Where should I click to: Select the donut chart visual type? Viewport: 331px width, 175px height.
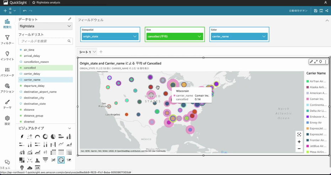coord(46,137)
